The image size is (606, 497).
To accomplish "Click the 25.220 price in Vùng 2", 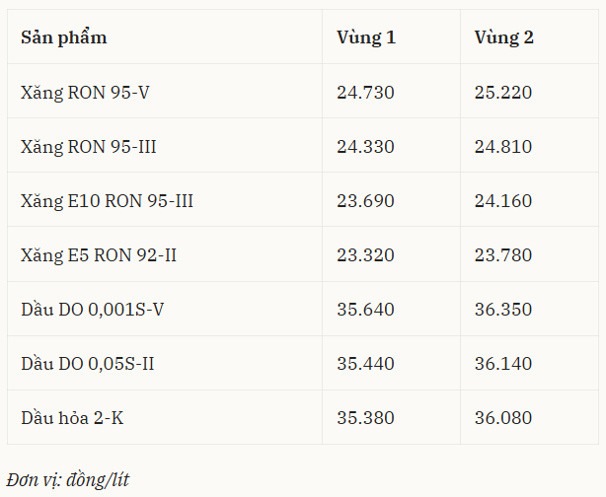I will coord(503,93).
